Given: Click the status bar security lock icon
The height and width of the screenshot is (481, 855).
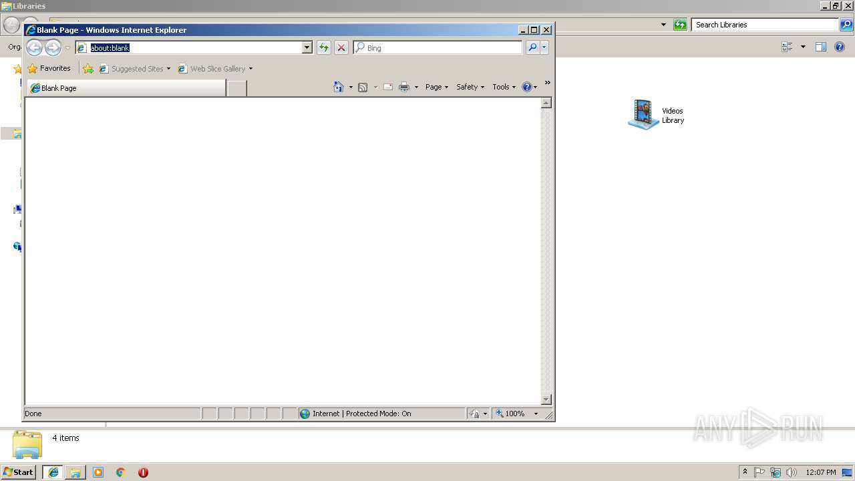Looking at the screenshot, I should (475, 414).
